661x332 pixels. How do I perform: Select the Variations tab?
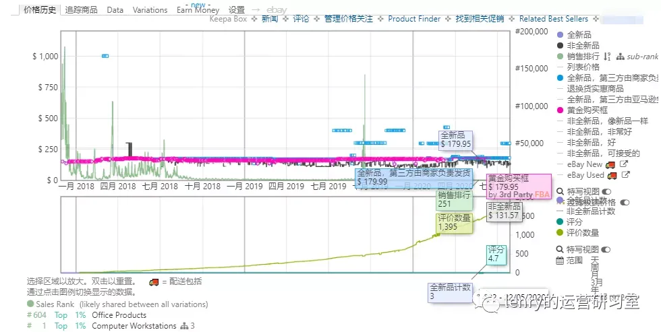click(x=150, y=10)
